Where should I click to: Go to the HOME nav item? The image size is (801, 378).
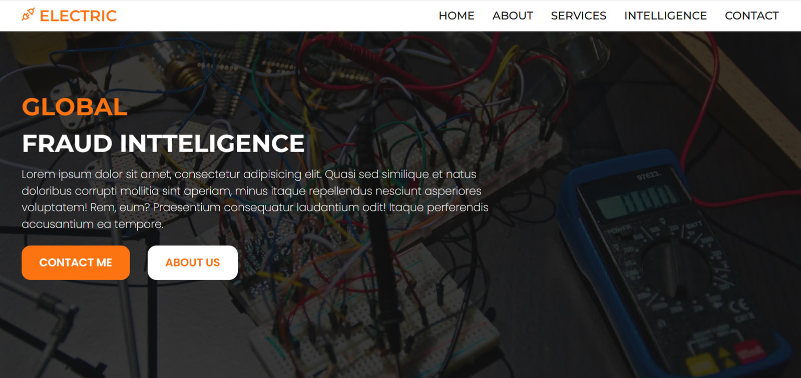[x=457, y=16]
